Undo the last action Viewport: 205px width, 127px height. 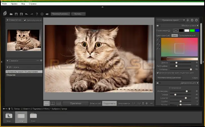click(x=27, y=14)
